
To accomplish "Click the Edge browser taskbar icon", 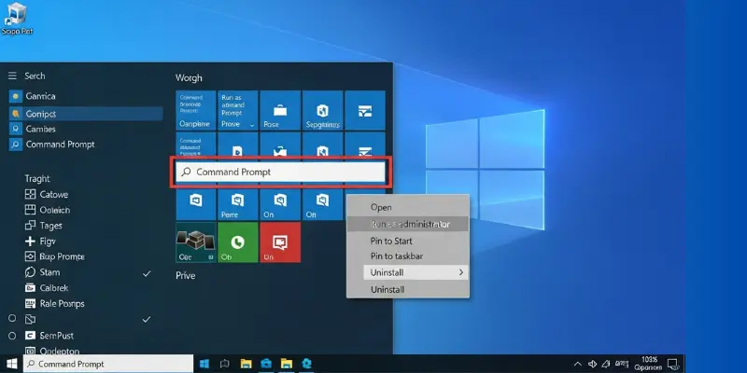I will click(305, 364).
